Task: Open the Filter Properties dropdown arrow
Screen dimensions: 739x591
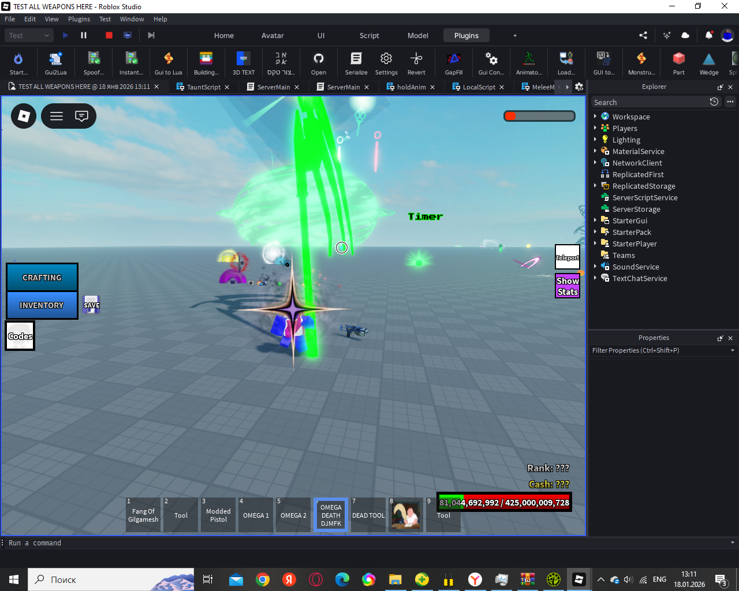Action: pos(733,350)
